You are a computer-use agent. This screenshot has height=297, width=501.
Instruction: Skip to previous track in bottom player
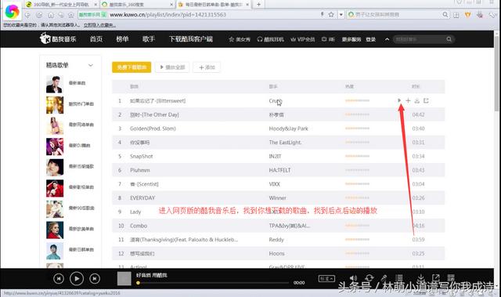click(x=59, y=279)
